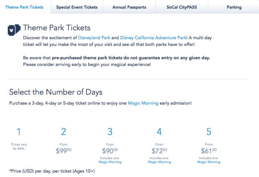Open the Special Event Tickets tab
This screenshot has width=259, height=177.
77,7
